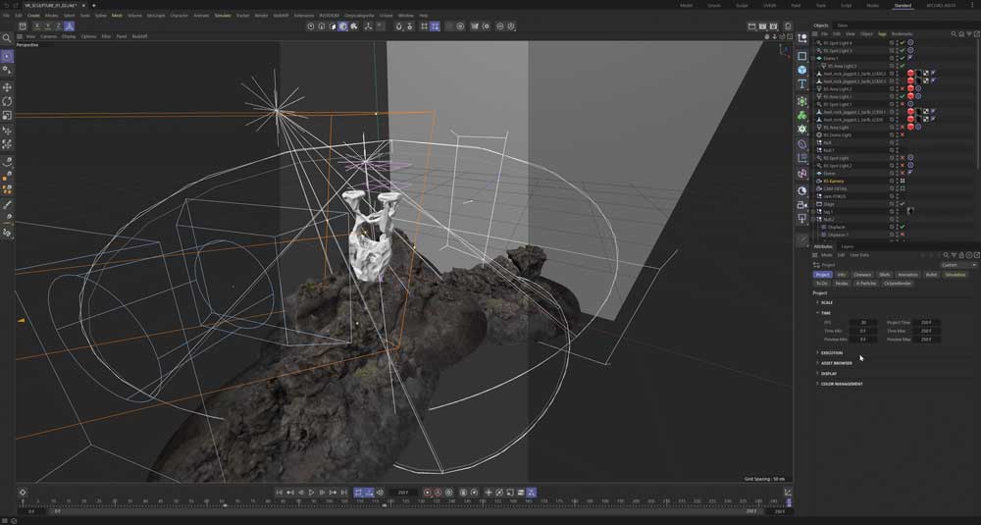Image resolution: width=981 pixels, height=525 pixels.
Task: Switch to the Layers tab
Action: [847, 246]
